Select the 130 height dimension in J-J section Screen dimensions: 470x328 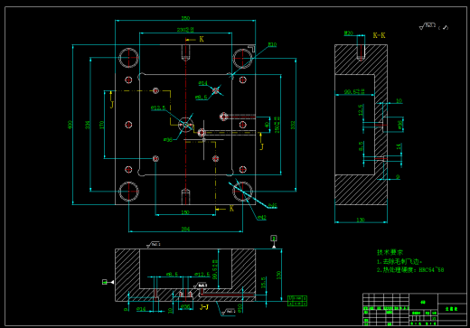point(278,275)
